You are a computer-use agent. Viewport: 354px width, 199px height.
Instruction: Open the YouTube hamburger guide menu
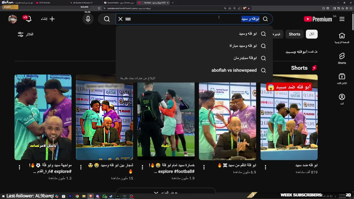[342, 19]
